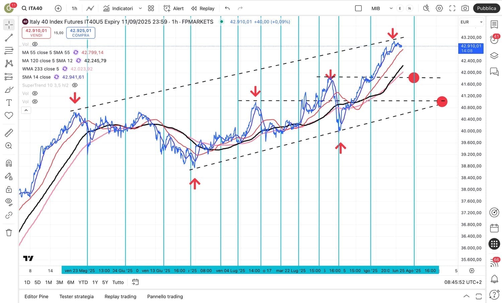Open the notifications bell

point(494,279)
